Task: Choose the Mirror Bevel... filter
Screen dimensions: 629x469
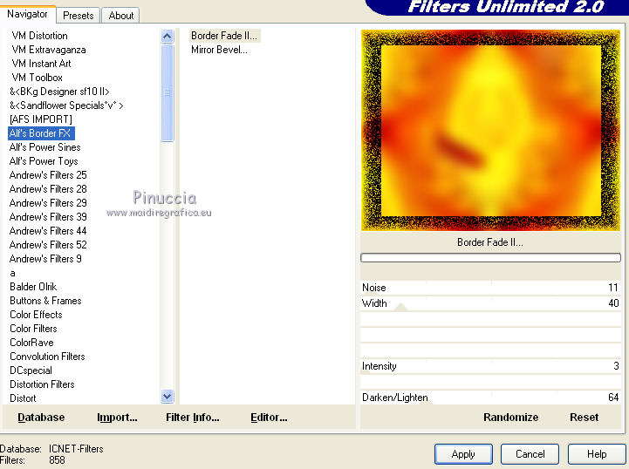Action: click(x=219, y=50)
